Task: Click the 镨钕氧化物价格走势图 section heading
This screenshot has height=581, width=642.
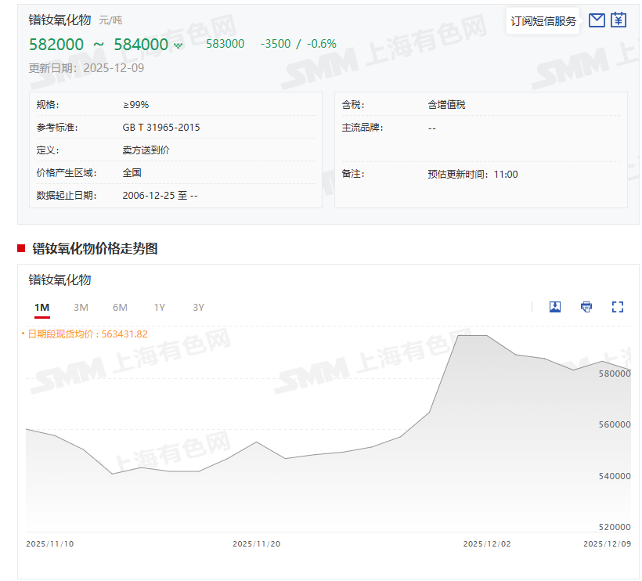Action: point(95,248)
